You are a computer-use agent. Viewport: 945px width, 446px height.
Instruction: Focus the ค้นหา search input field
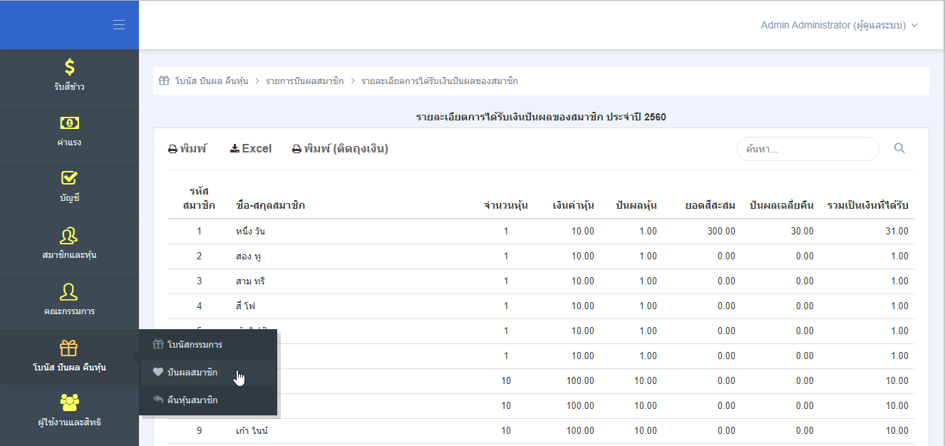[x=807, y=149]
